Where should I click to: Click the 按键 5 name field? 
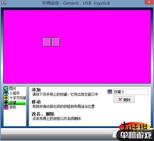[x=131, y=92]
